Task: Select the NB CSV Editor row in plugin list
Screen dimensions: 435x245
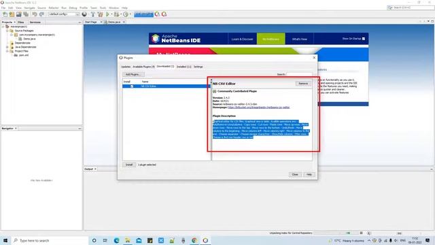Action: pyautogui.click(x=166, y=86)
